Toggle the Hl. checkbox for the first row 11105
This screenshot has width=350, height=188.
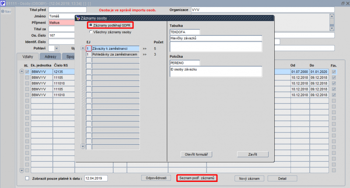click(27, 77)
